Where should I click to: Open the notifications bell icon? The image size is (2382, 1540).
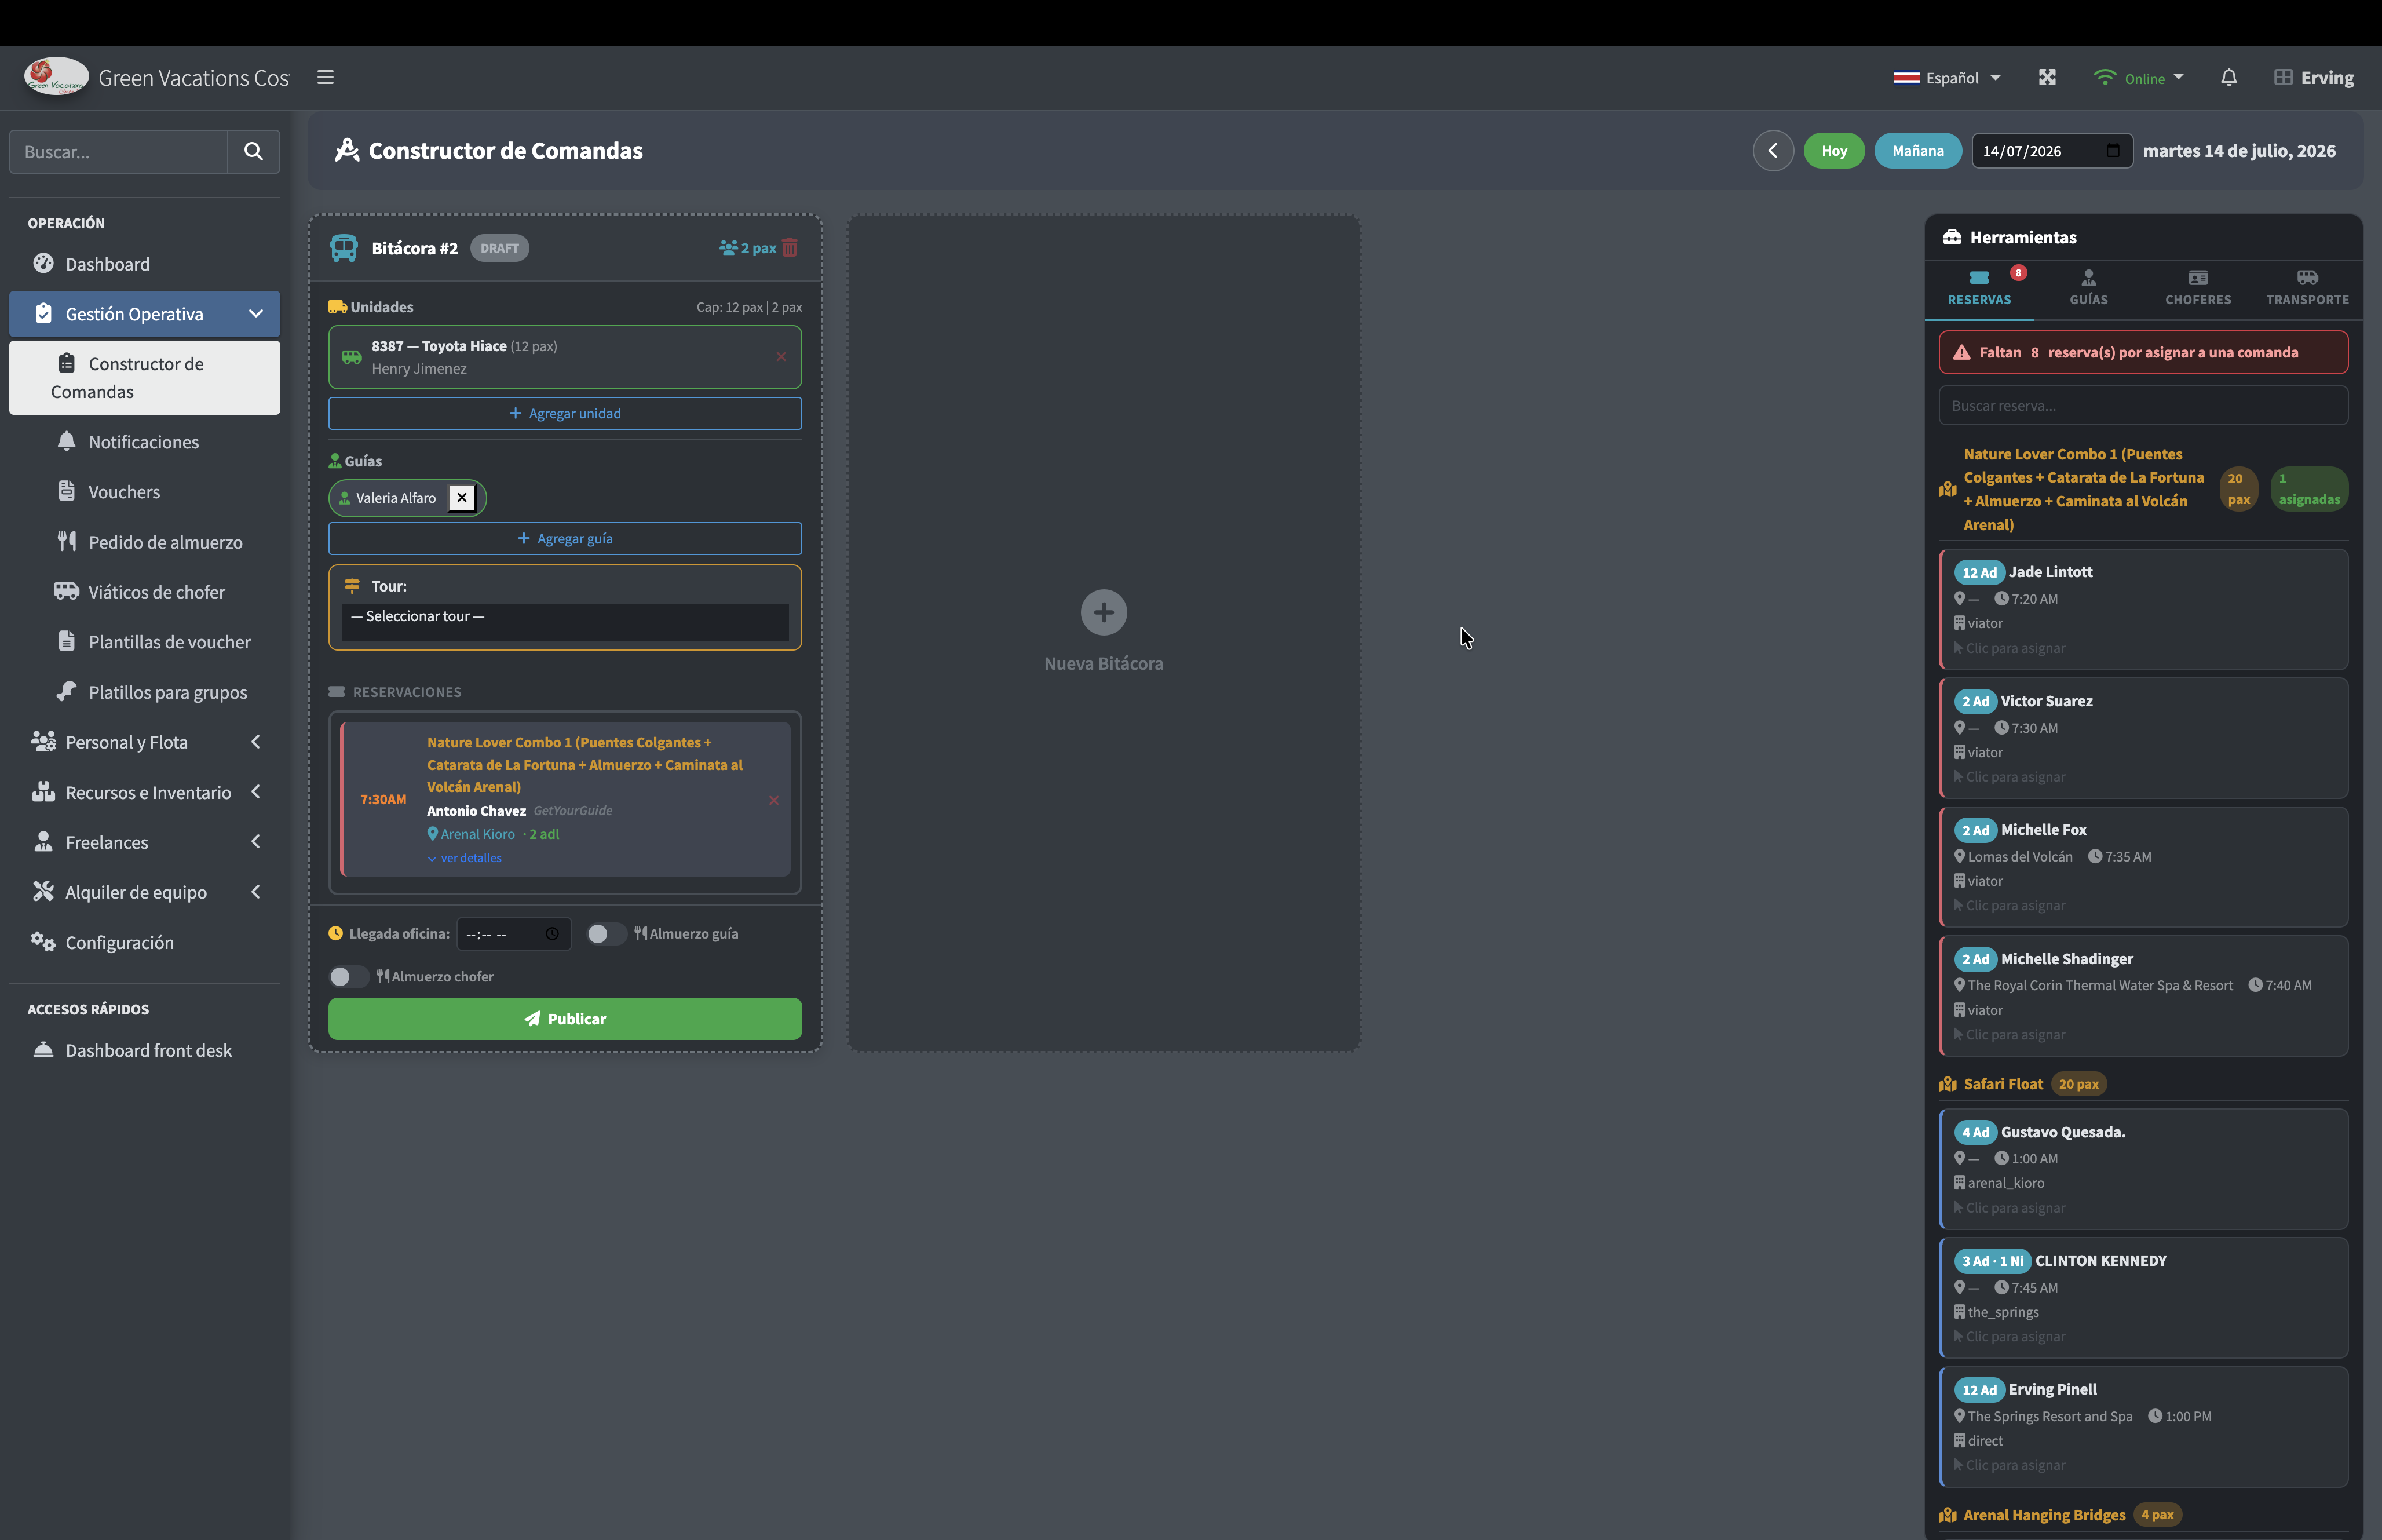[x=2228, y=77]
